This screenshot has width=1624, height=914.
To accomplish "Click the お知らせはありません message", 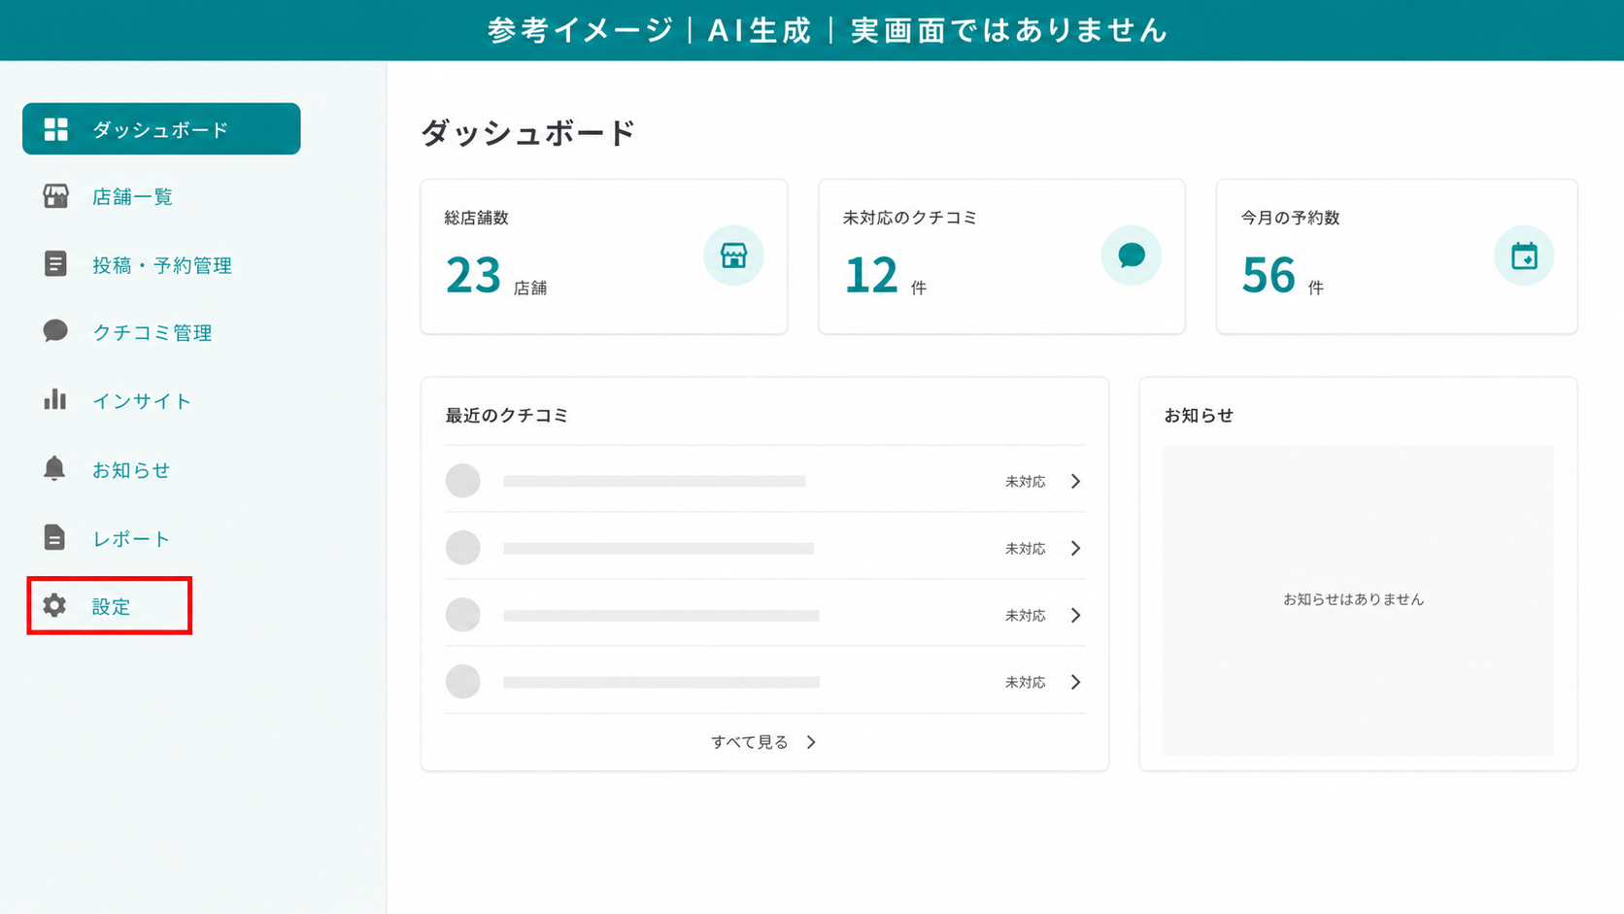I will click(x=1353, y=599).
